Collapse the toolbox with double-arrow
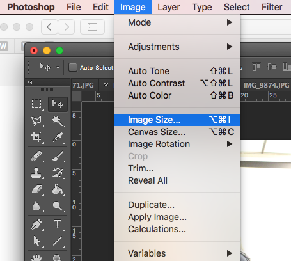This screenshot has width=291, height=261. 30,82
